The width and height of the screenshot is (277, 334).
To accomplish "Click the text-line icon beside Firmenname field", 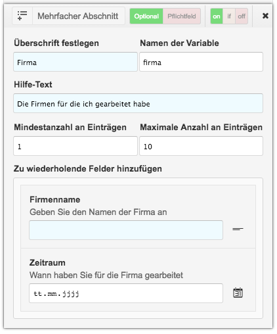I will coord(238,229).
